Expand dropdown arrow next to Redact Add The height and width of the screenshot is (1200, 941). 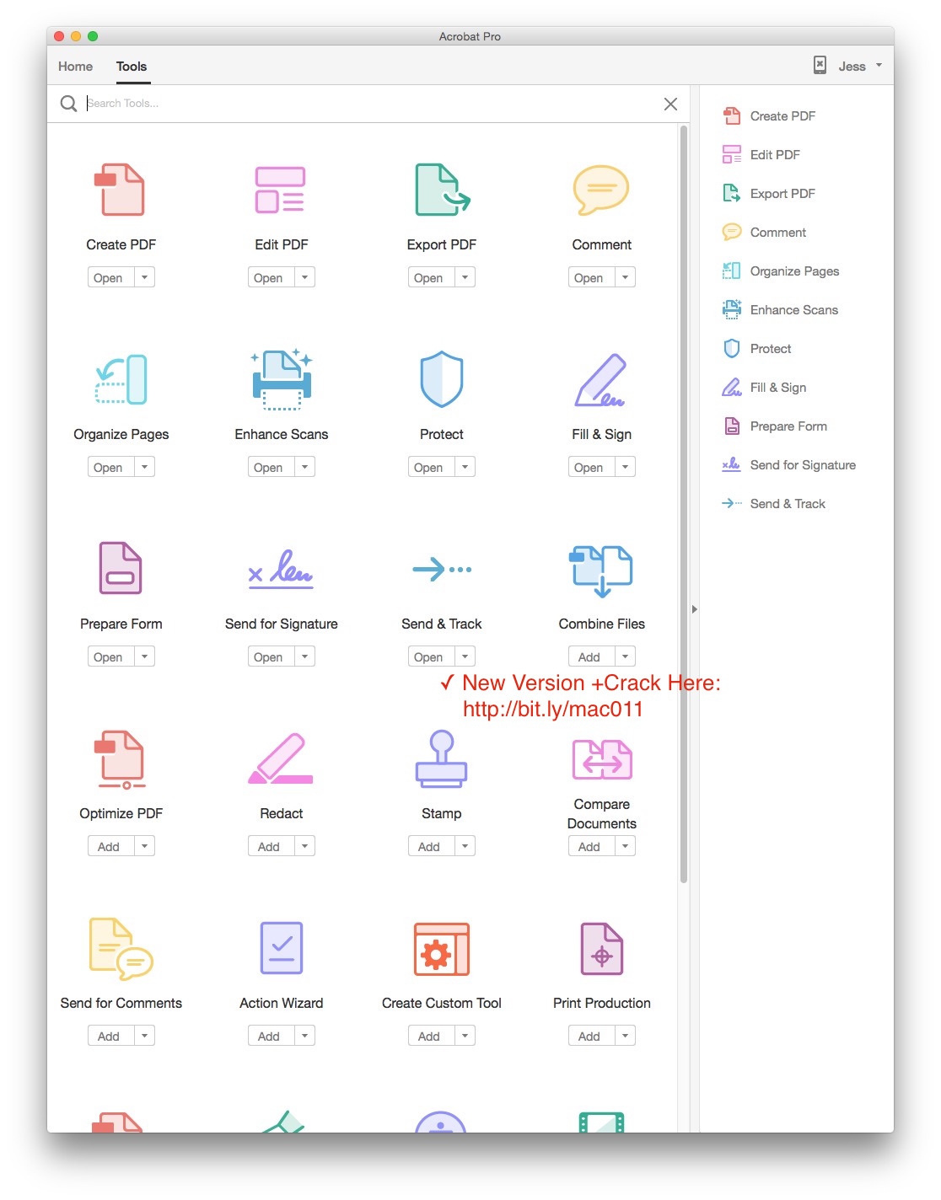point(304,846)
